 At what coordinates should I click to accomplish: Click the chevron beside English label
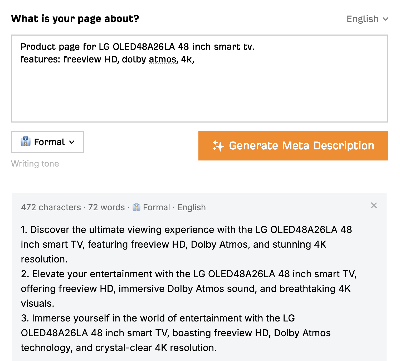click(x=386, y=19)
